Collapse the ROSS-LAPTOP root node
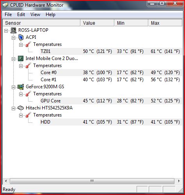The height and width of the screenshot is (195, 185). [x=6, y=31]
